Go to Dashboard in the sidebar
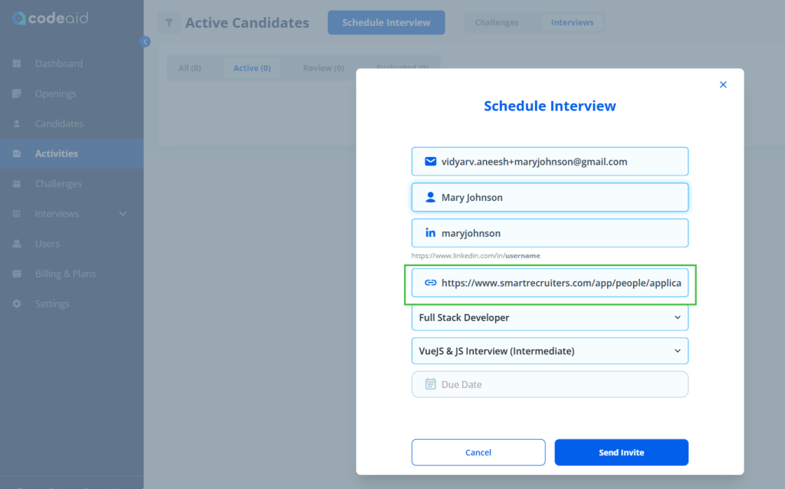The height and width of the screenshot is (489, 785). coord(58,64)
